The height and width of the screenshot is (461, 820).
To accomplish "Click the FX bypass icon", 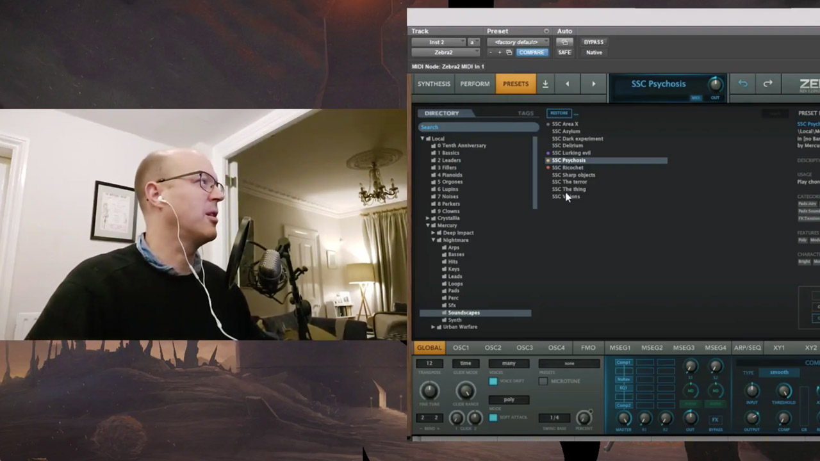I will pos(715,420).
